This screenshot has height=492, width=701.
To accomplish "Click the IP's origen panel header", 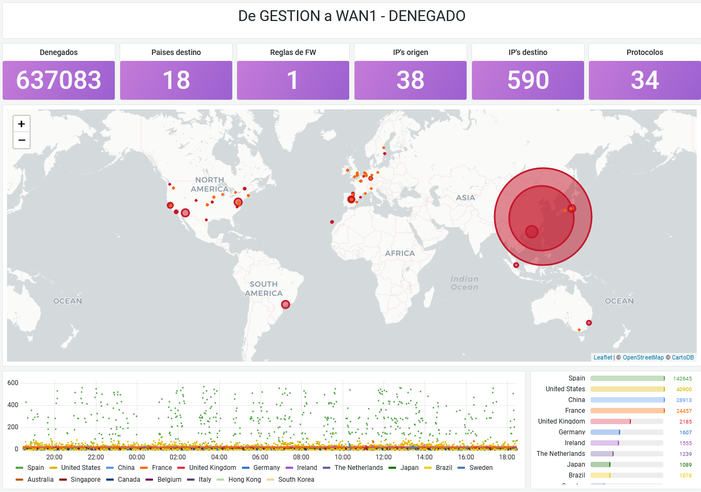I will point(411,52).
